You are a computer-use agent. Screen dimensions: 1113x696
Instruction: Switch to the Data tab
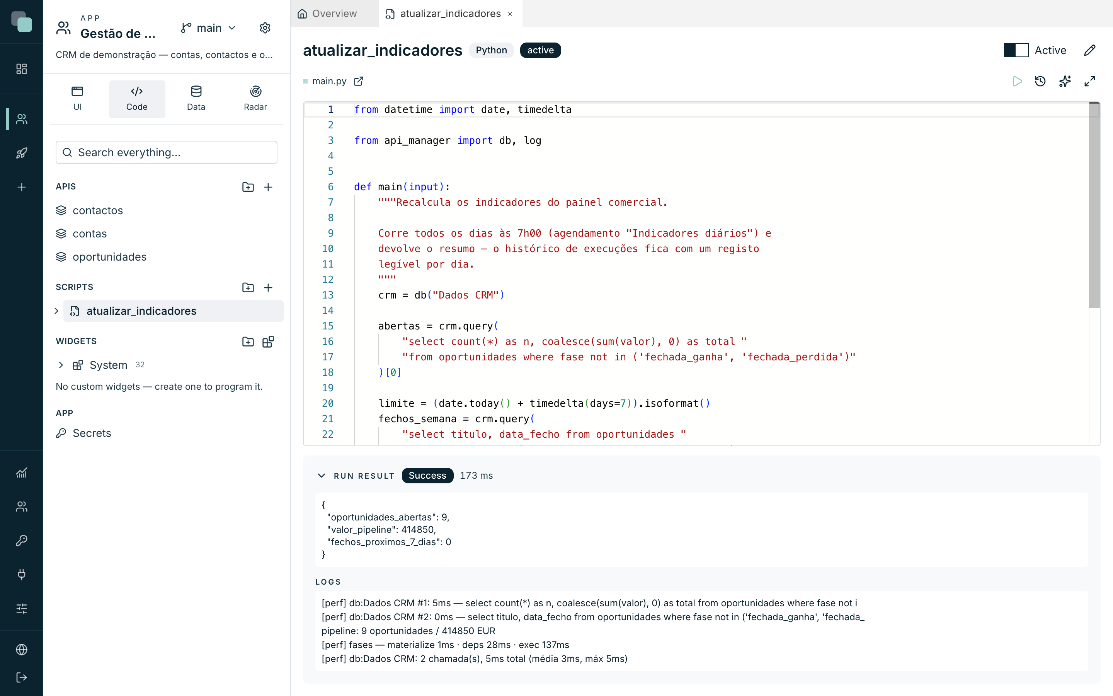(196, 99)
